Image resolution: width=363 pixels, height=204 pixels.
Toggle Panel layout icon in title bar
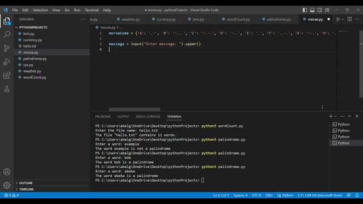(313, 10)
